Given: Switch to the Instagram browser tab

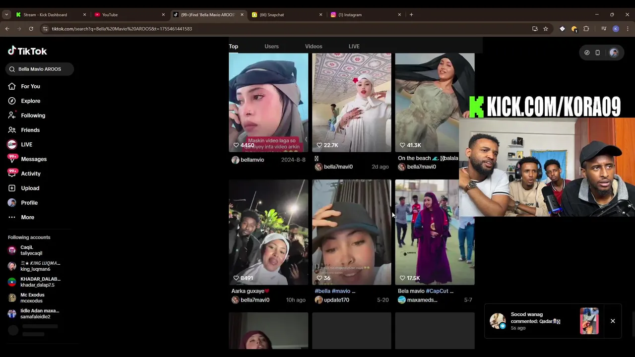Looking at the screenshot, I should pos(366,15).
